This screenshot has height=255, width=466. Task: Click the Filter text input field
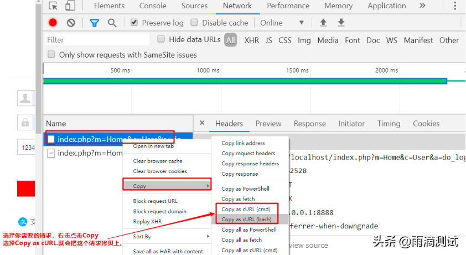click(97, 40)
